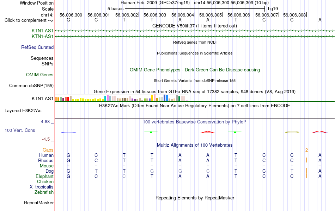Open the OMIM Genes track label
The height and width of the screenshot is (211, 335).
[40, 75]
